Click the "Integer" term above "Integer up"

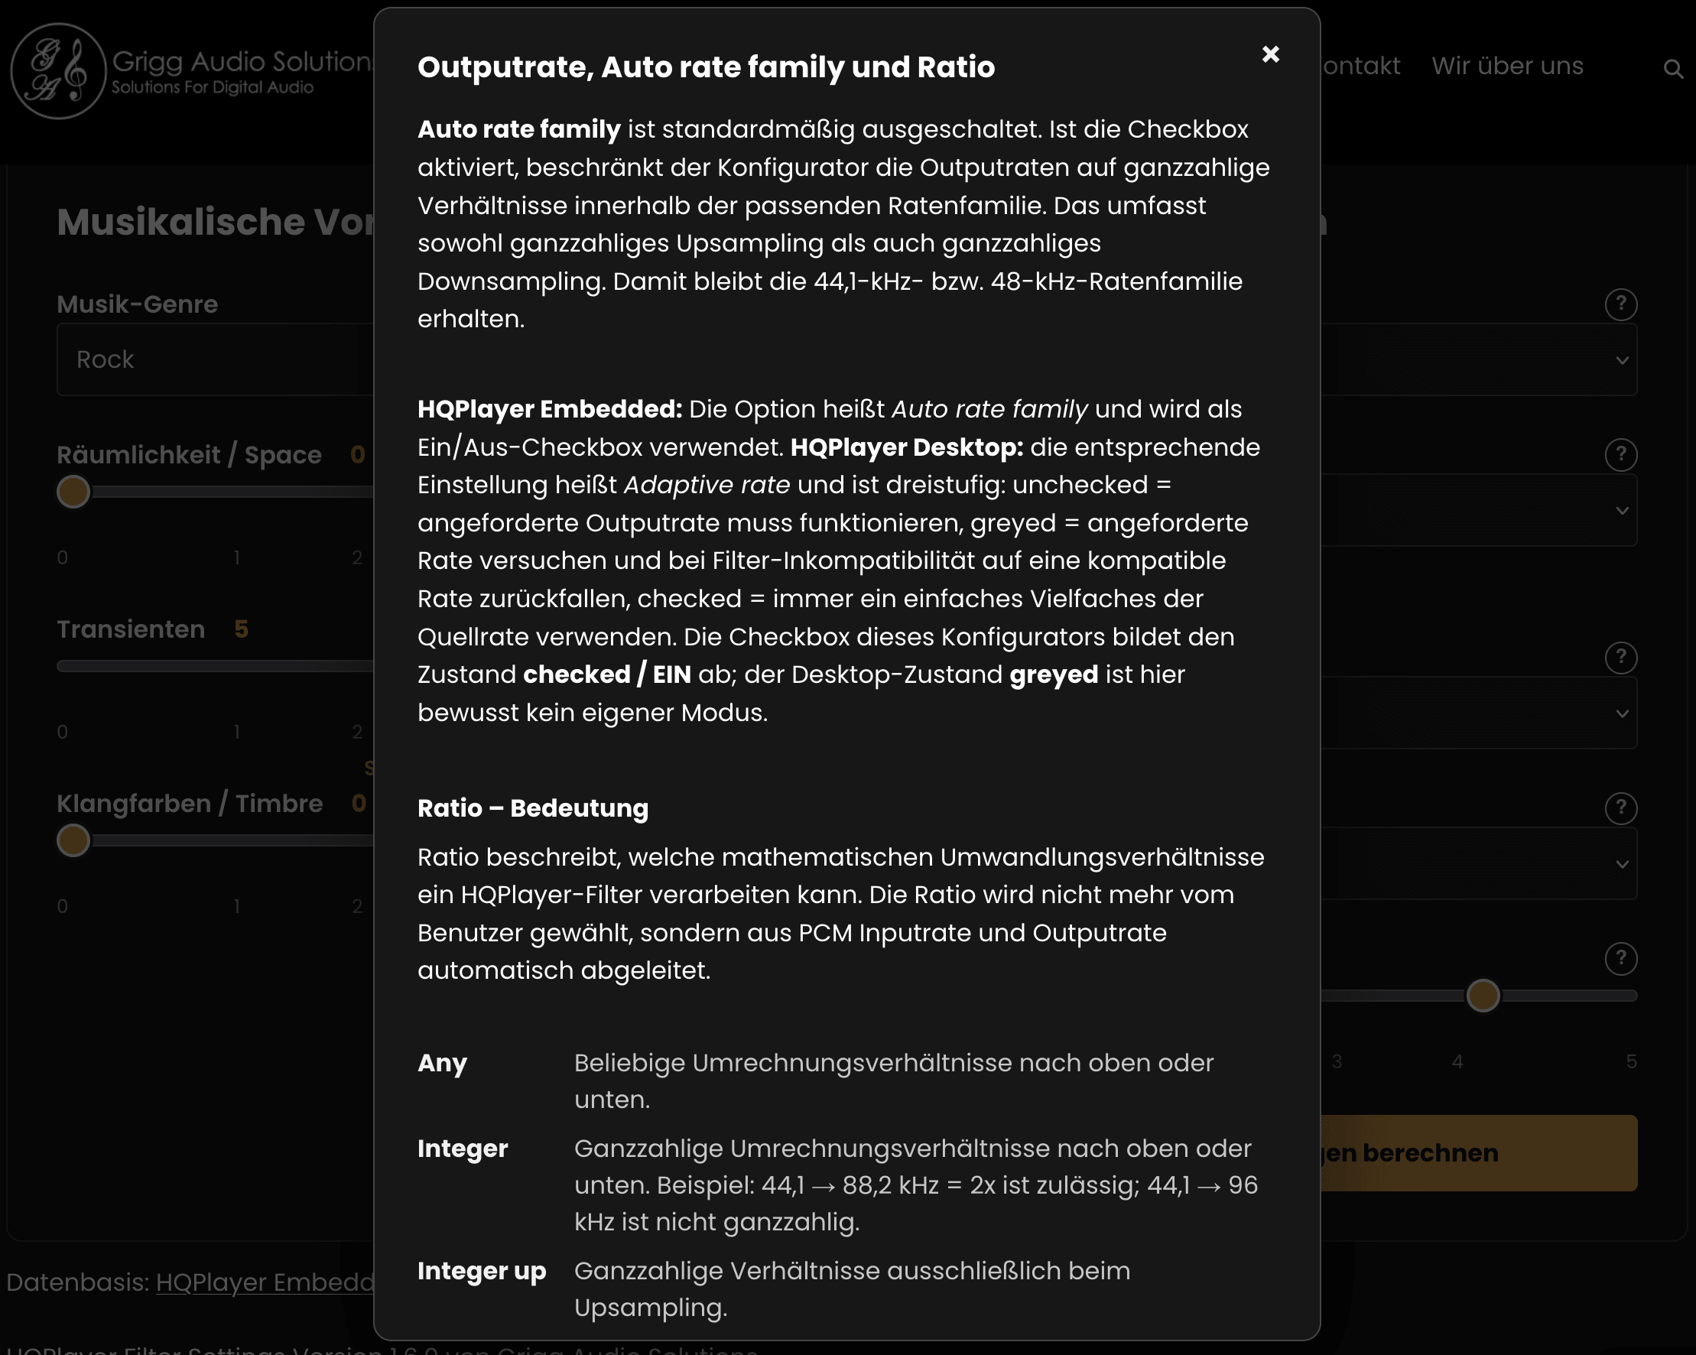(463, 1149)
